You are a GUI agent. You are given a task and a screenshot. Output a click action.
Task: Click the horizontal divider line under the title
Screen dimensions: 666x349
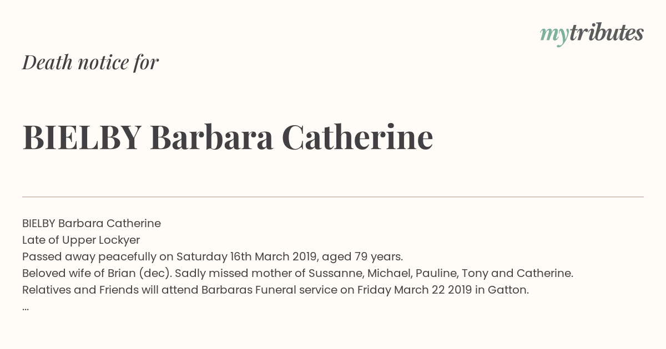click(333, 197)
